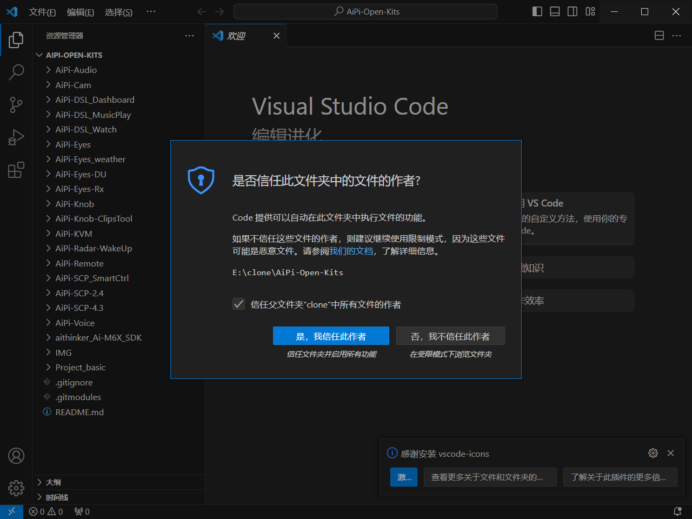The height and width of the screenshot is (519, 692).
Task: Open the 文件(F) menu
Action: point(42,12)
